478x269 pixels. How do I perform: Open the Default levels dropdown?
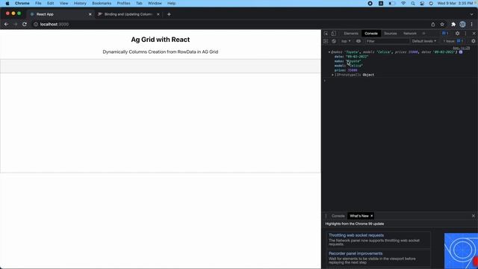point(424,41)
